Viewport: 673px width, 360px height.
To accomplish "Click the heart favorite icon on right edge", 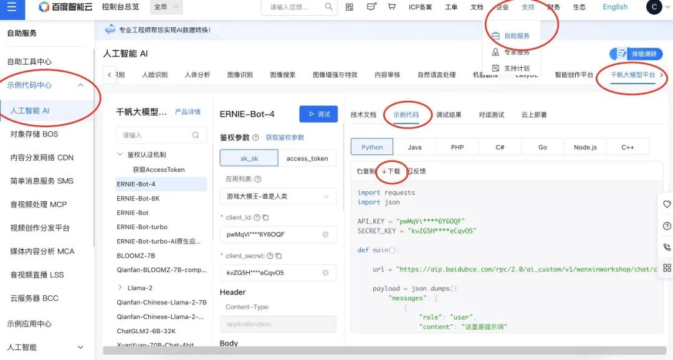I will (x=667, y=204).
